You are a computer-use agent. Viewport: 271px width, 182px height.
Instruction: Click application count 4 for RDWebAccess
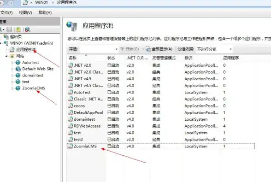point(224,126)
